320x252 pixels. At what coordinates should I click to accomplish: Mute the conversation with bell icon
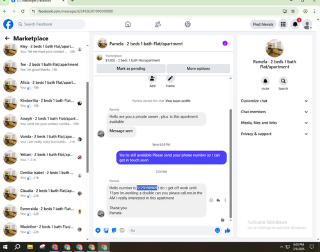click(265, 81)
